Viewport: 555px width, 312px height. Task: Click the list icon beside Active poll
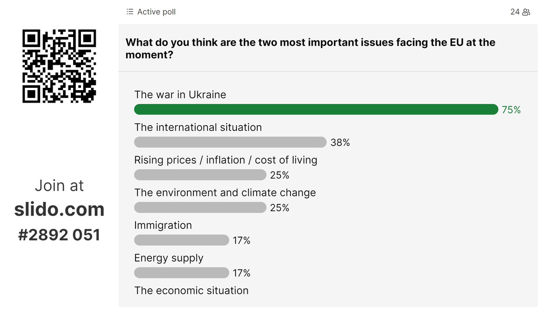(x=130, y=12)
